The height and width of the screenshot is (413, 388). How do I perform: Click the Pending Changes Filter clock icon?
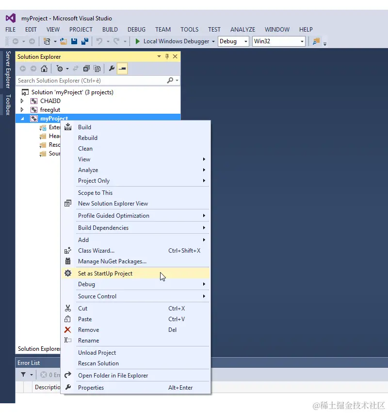click(x=60, y=69)
